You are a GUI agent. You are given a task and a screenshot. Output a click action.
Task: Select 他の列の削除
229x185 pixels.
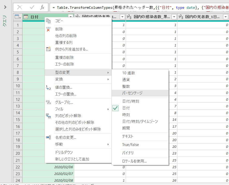(x=66, y=36)
